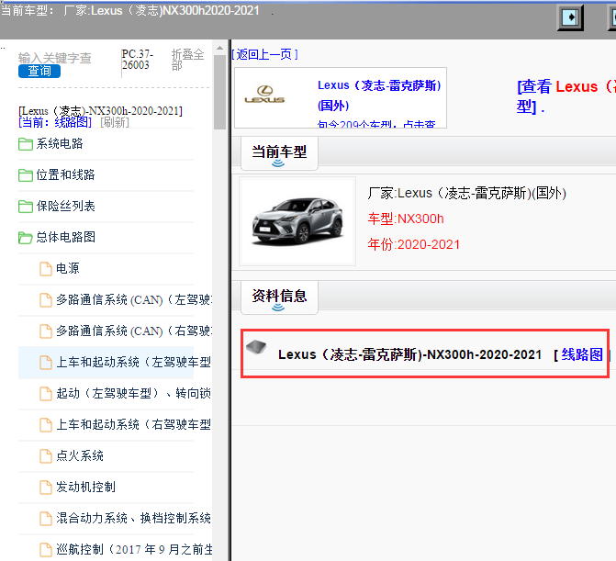Screen dimensions: 616x561
Task: Open the 保险丝列表 tree item
Action: (x=65, y=206)
